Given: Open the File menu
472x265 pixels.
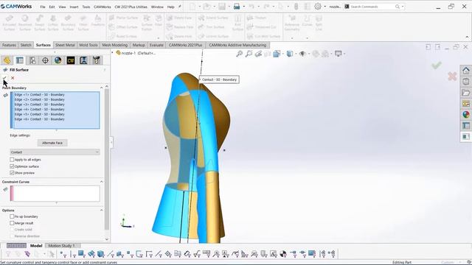Looking at the screenshot, I should tap(43, 7).
